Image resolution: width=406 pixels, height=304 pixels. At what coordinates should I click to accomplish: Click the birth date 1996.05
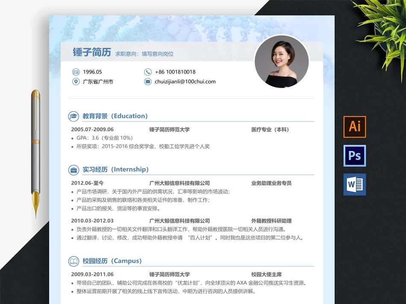click(x=92, y=72)
